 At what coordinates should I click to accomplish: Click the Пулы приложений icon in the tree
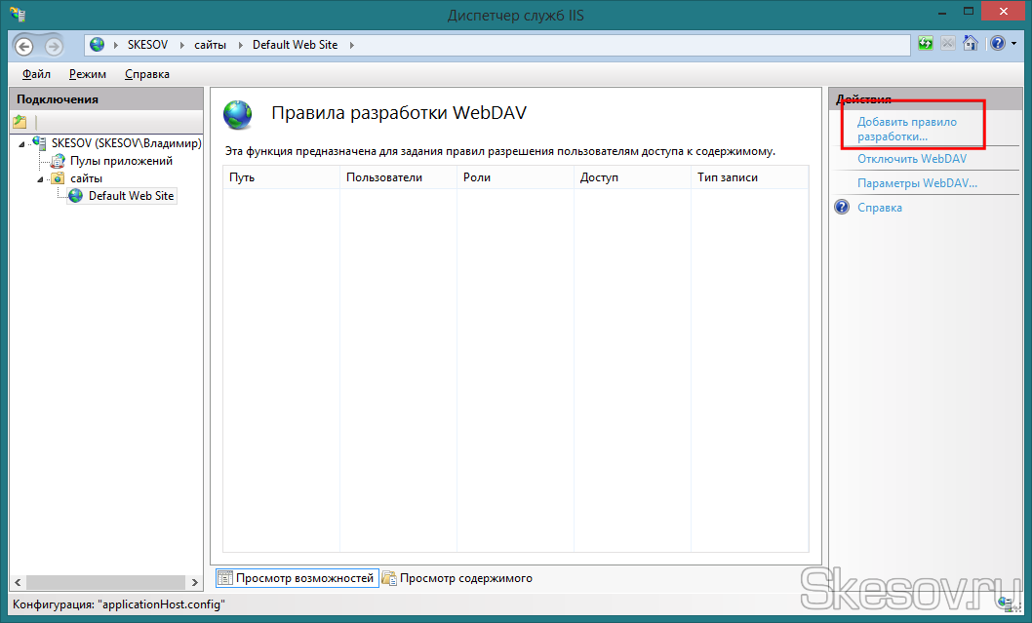[58, 161]
